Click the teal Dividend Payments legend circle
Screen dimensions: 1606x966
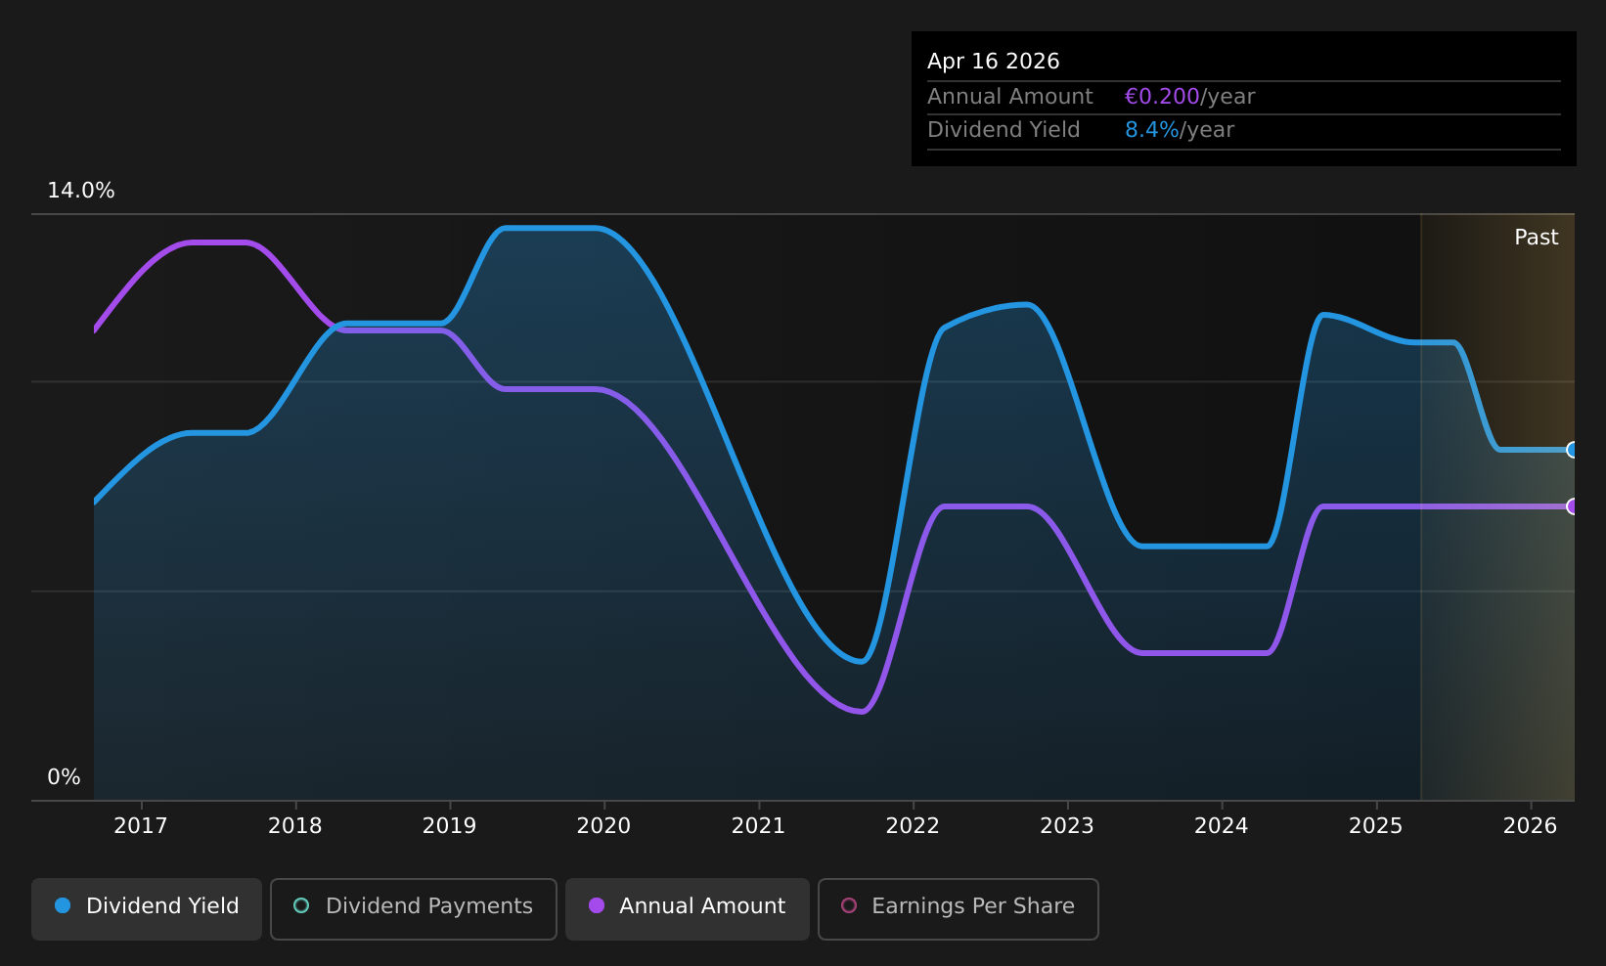click(x=301, y=905)
